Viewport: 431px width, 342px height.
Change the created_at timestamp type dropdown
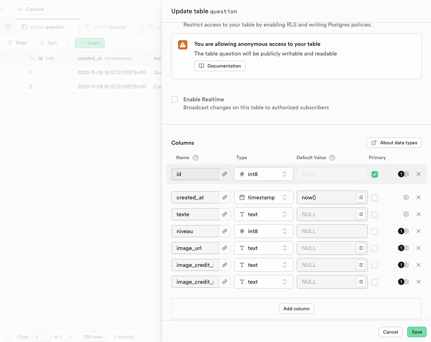263,197
